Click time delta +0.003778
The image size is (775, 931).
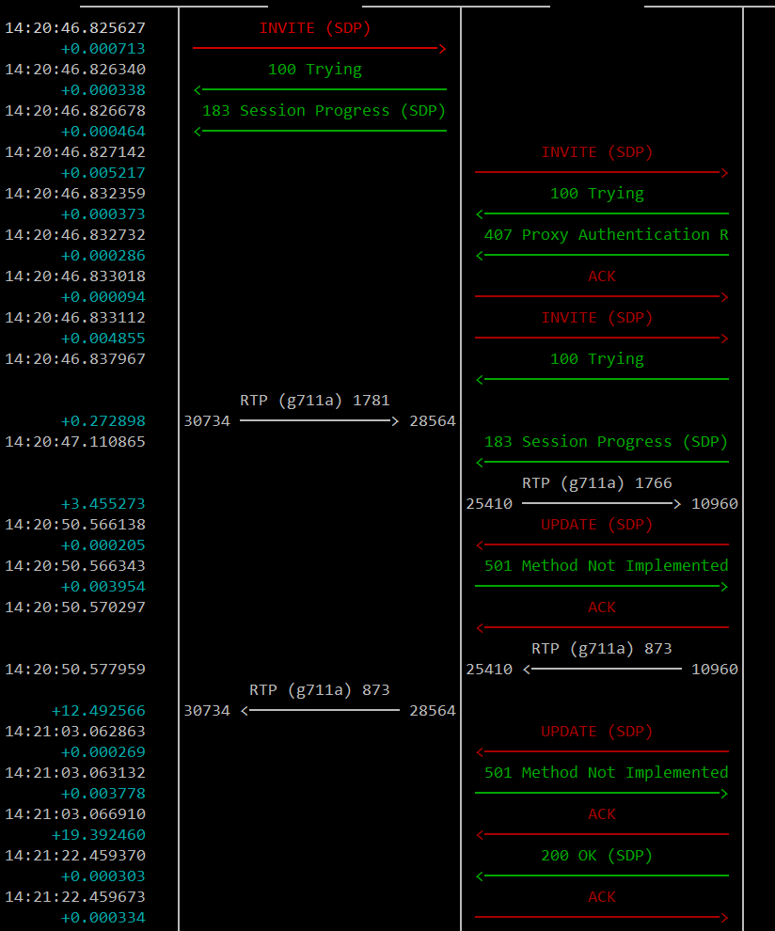point(103,794)
